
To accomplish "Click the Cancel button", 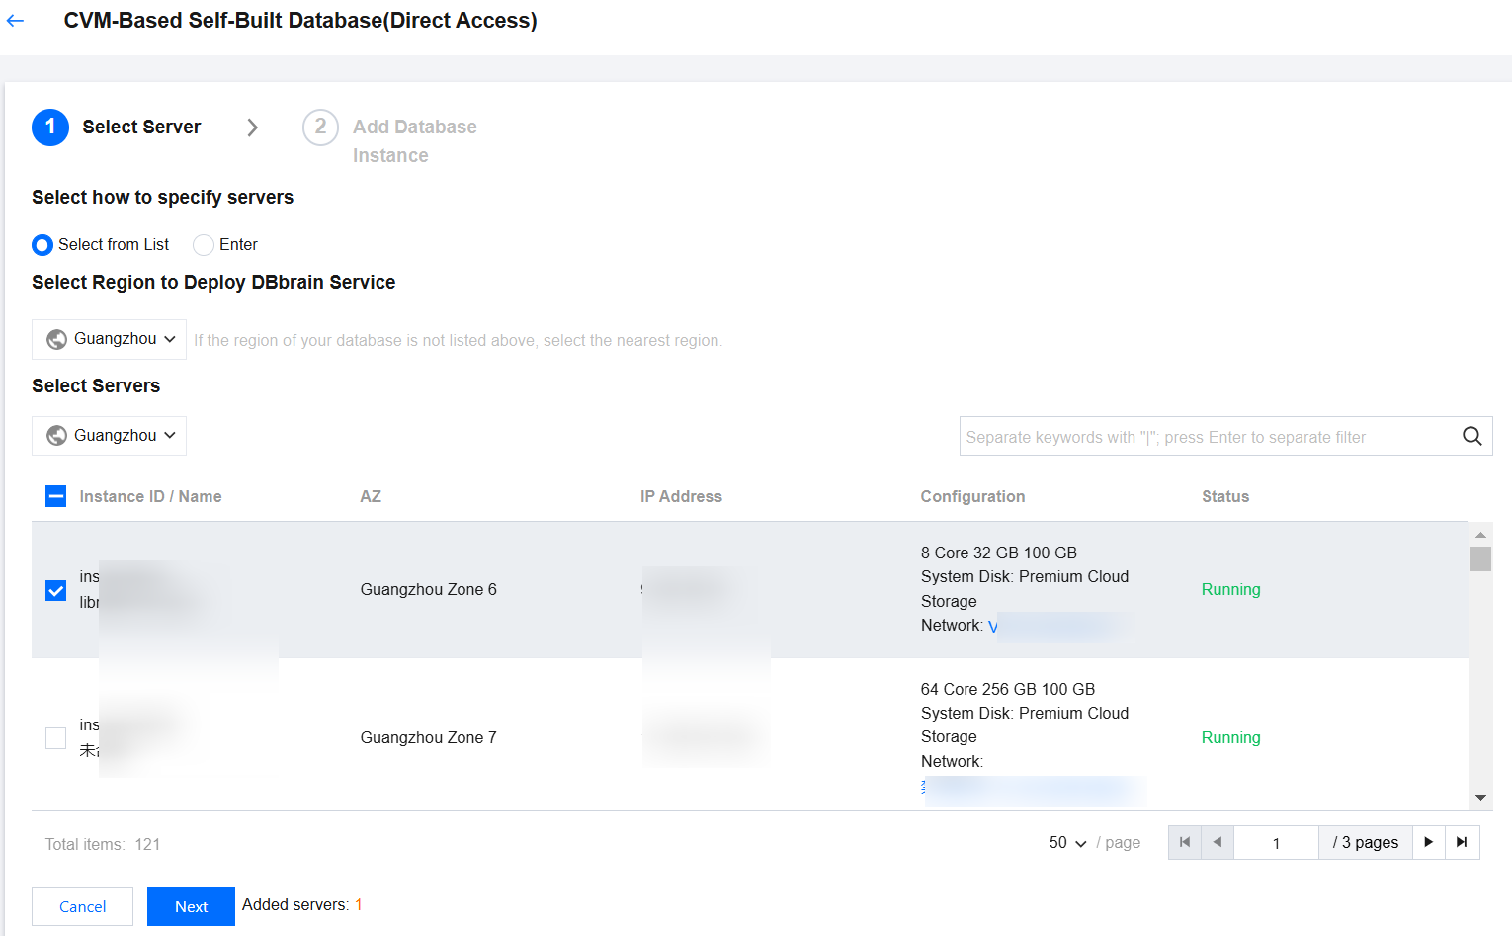I will coord(83,906).
